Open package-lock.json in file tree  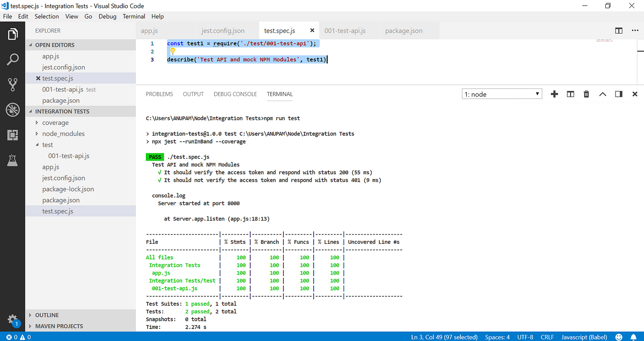pyautogui.click(x=68, y=189)
